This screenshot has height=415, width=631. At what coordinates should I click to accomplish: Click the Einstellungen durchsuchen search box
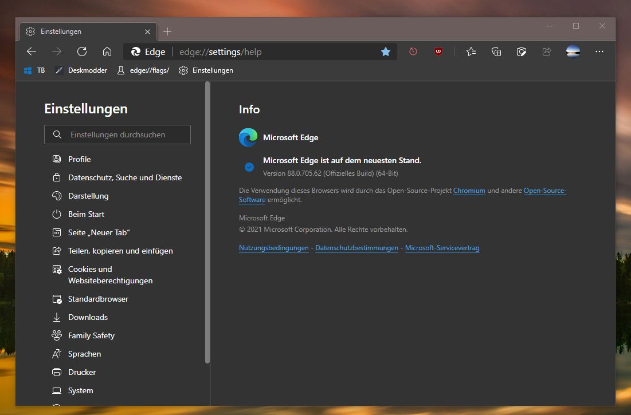tap(117, 135)
